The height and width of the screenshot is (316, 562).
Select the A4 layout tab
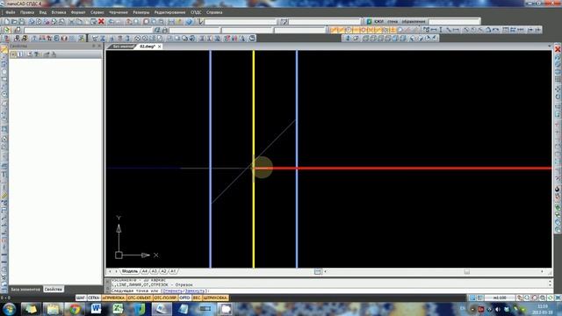pyautogui.click(x=144, y=271)
